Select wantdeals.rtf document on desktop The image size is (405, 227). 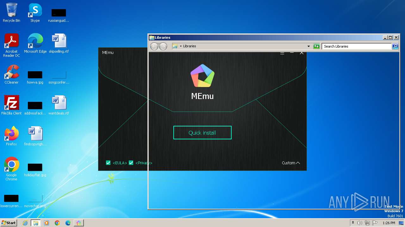(59, 105)
